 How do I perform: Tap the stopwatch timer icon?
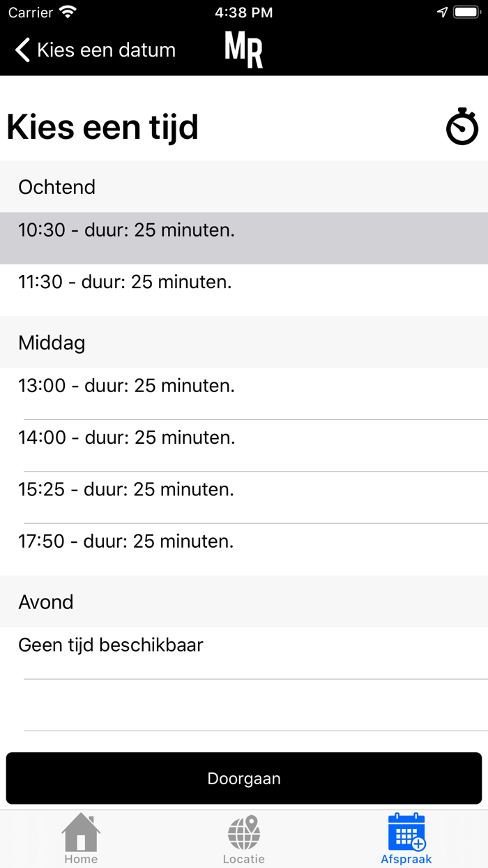pyautogui.click(x=462, y=126)
